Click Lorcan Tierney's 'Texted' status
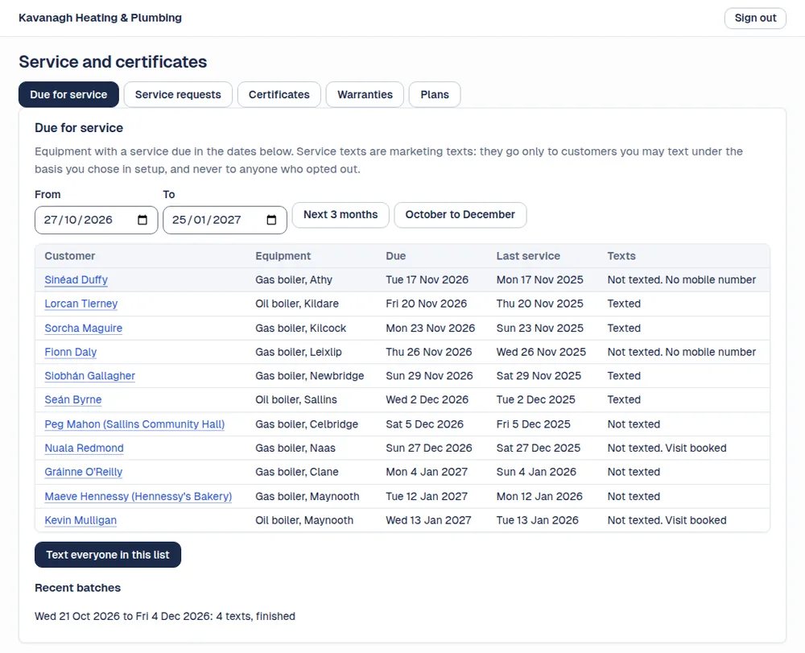This screenshot has width=805, height=653. pos(624,304)
